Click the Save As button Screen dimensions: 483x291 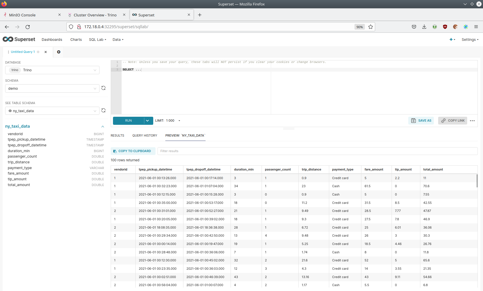421,121
